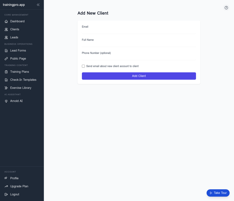Click the Lead Forms document icon
234x201 pixels.
point(6,51)
